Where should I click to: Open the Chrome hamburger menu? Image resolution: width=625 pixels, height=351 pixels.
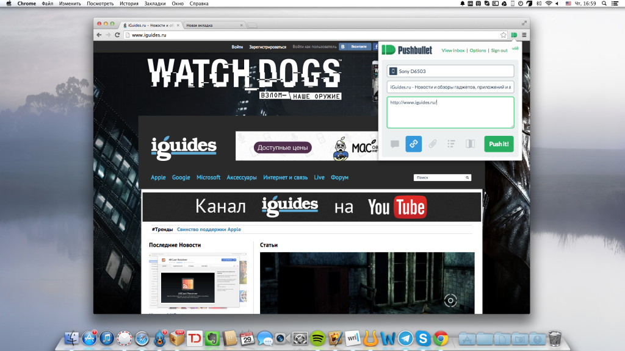pyautogui.click(x=524, y=35)
